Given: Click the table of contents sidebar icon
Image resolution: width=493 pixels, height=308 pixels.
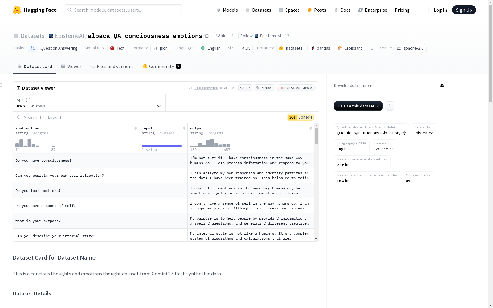Looking at the screenshot, I should [1, 85].
